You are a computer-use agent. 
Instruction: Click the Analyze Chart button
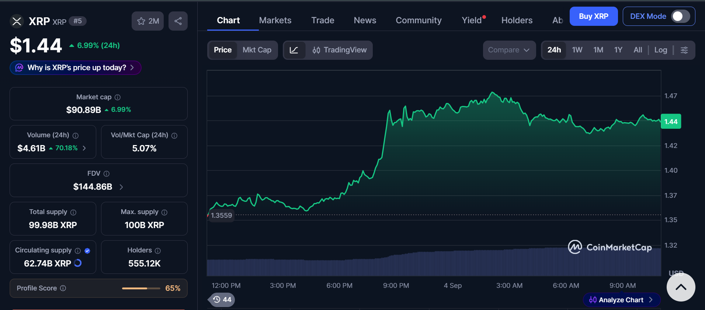622,300
